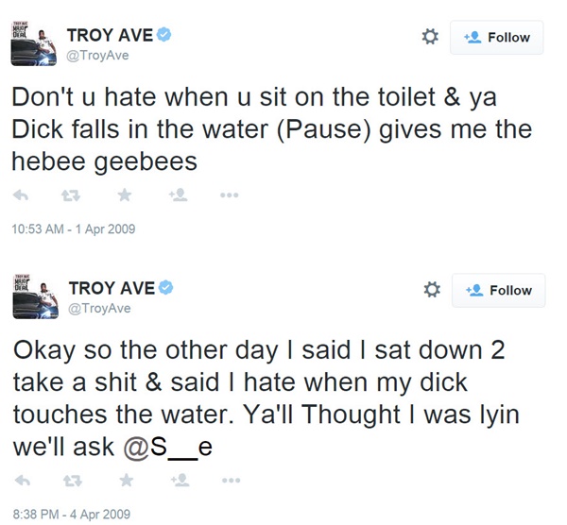The width and height of the screenshot is (567, 525).
Task: Open the gear settings menu on first tweet
Action: click(x=430, y=37)
